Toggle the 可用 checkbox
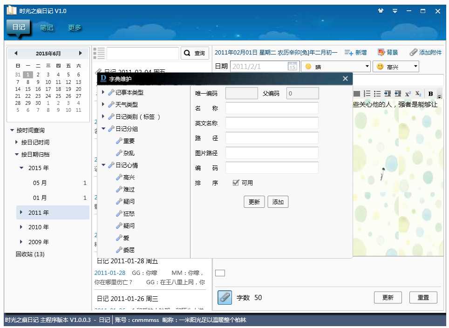 tap(236, 183)
